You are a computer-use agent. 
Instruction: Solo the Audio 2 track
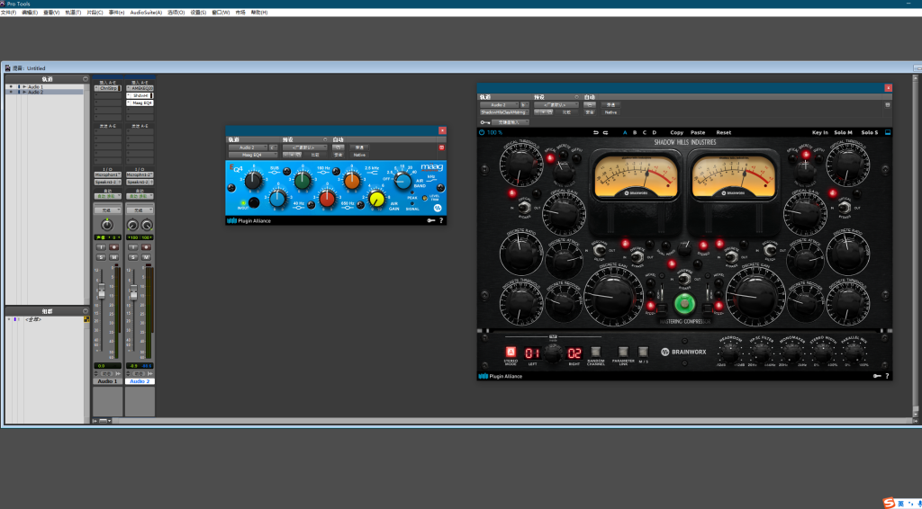click(x=133, y=257)
